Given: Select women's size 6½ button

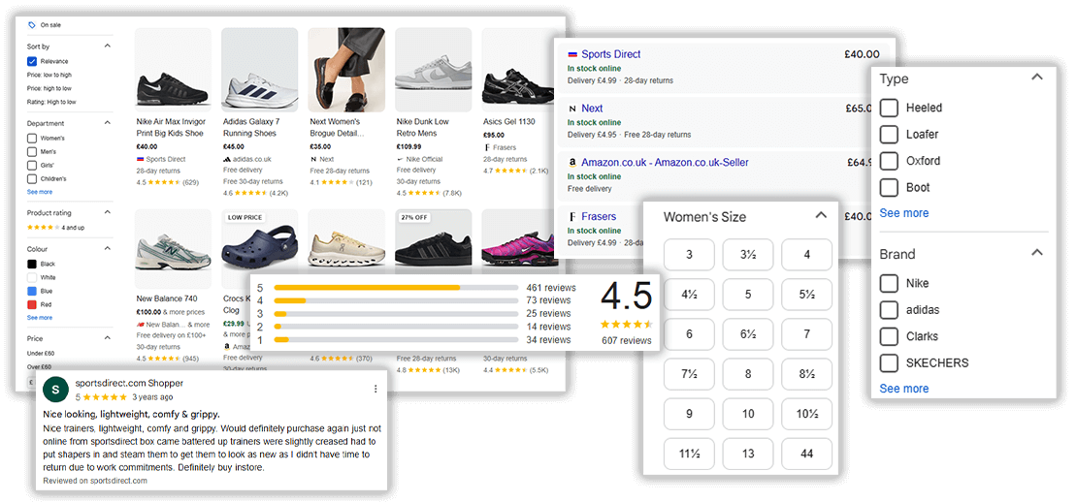Looking at the screenshot, I should pos(747,334).
